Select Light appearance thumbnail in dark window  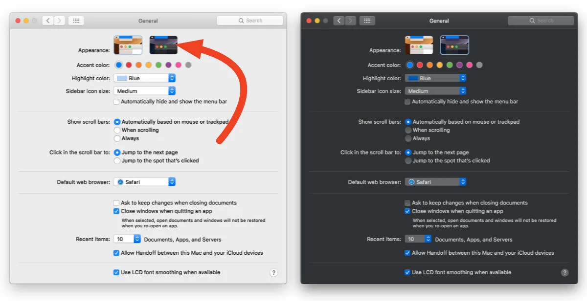click(419, 45)
